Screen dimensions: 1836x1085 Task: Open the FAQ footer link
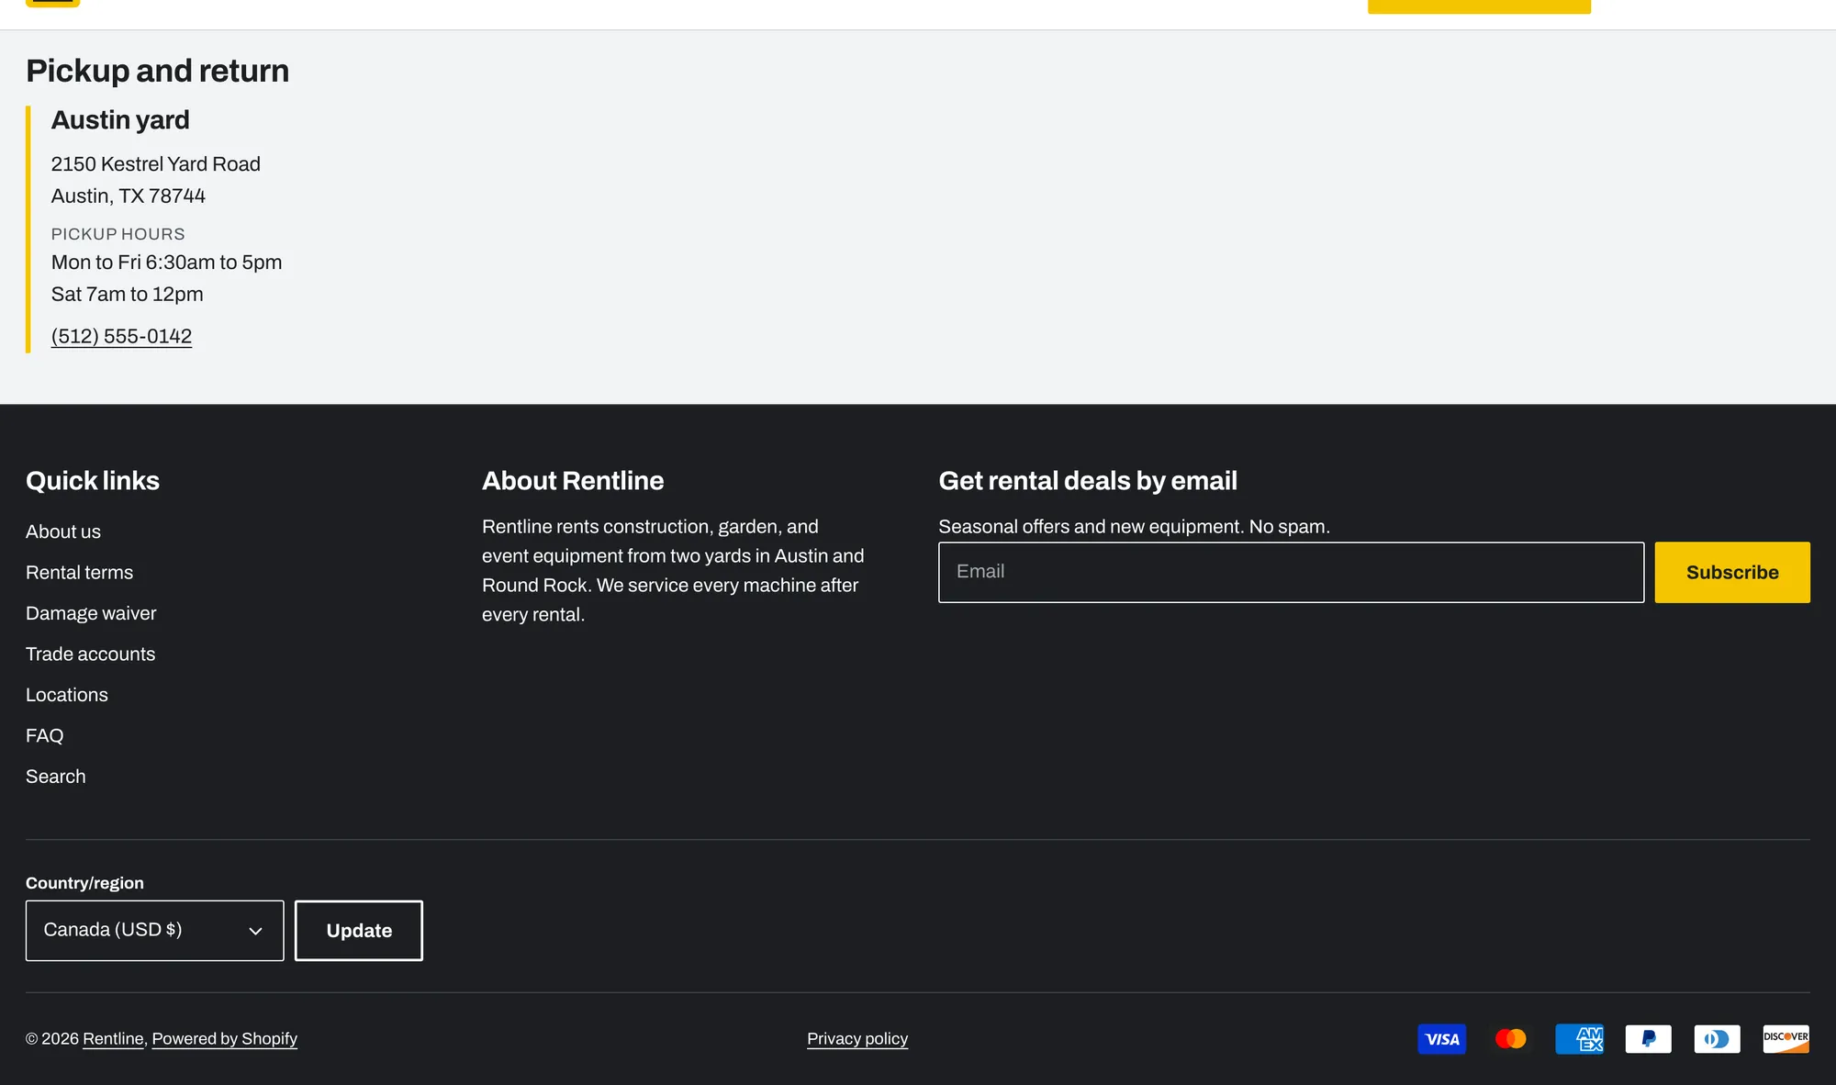44,735
